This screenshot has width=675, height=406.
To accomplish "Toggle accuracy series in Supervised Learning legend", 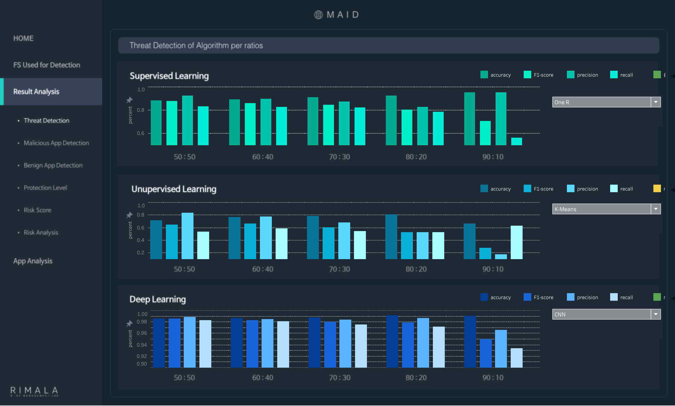I will pyautogui.click(x=496, y=75).
